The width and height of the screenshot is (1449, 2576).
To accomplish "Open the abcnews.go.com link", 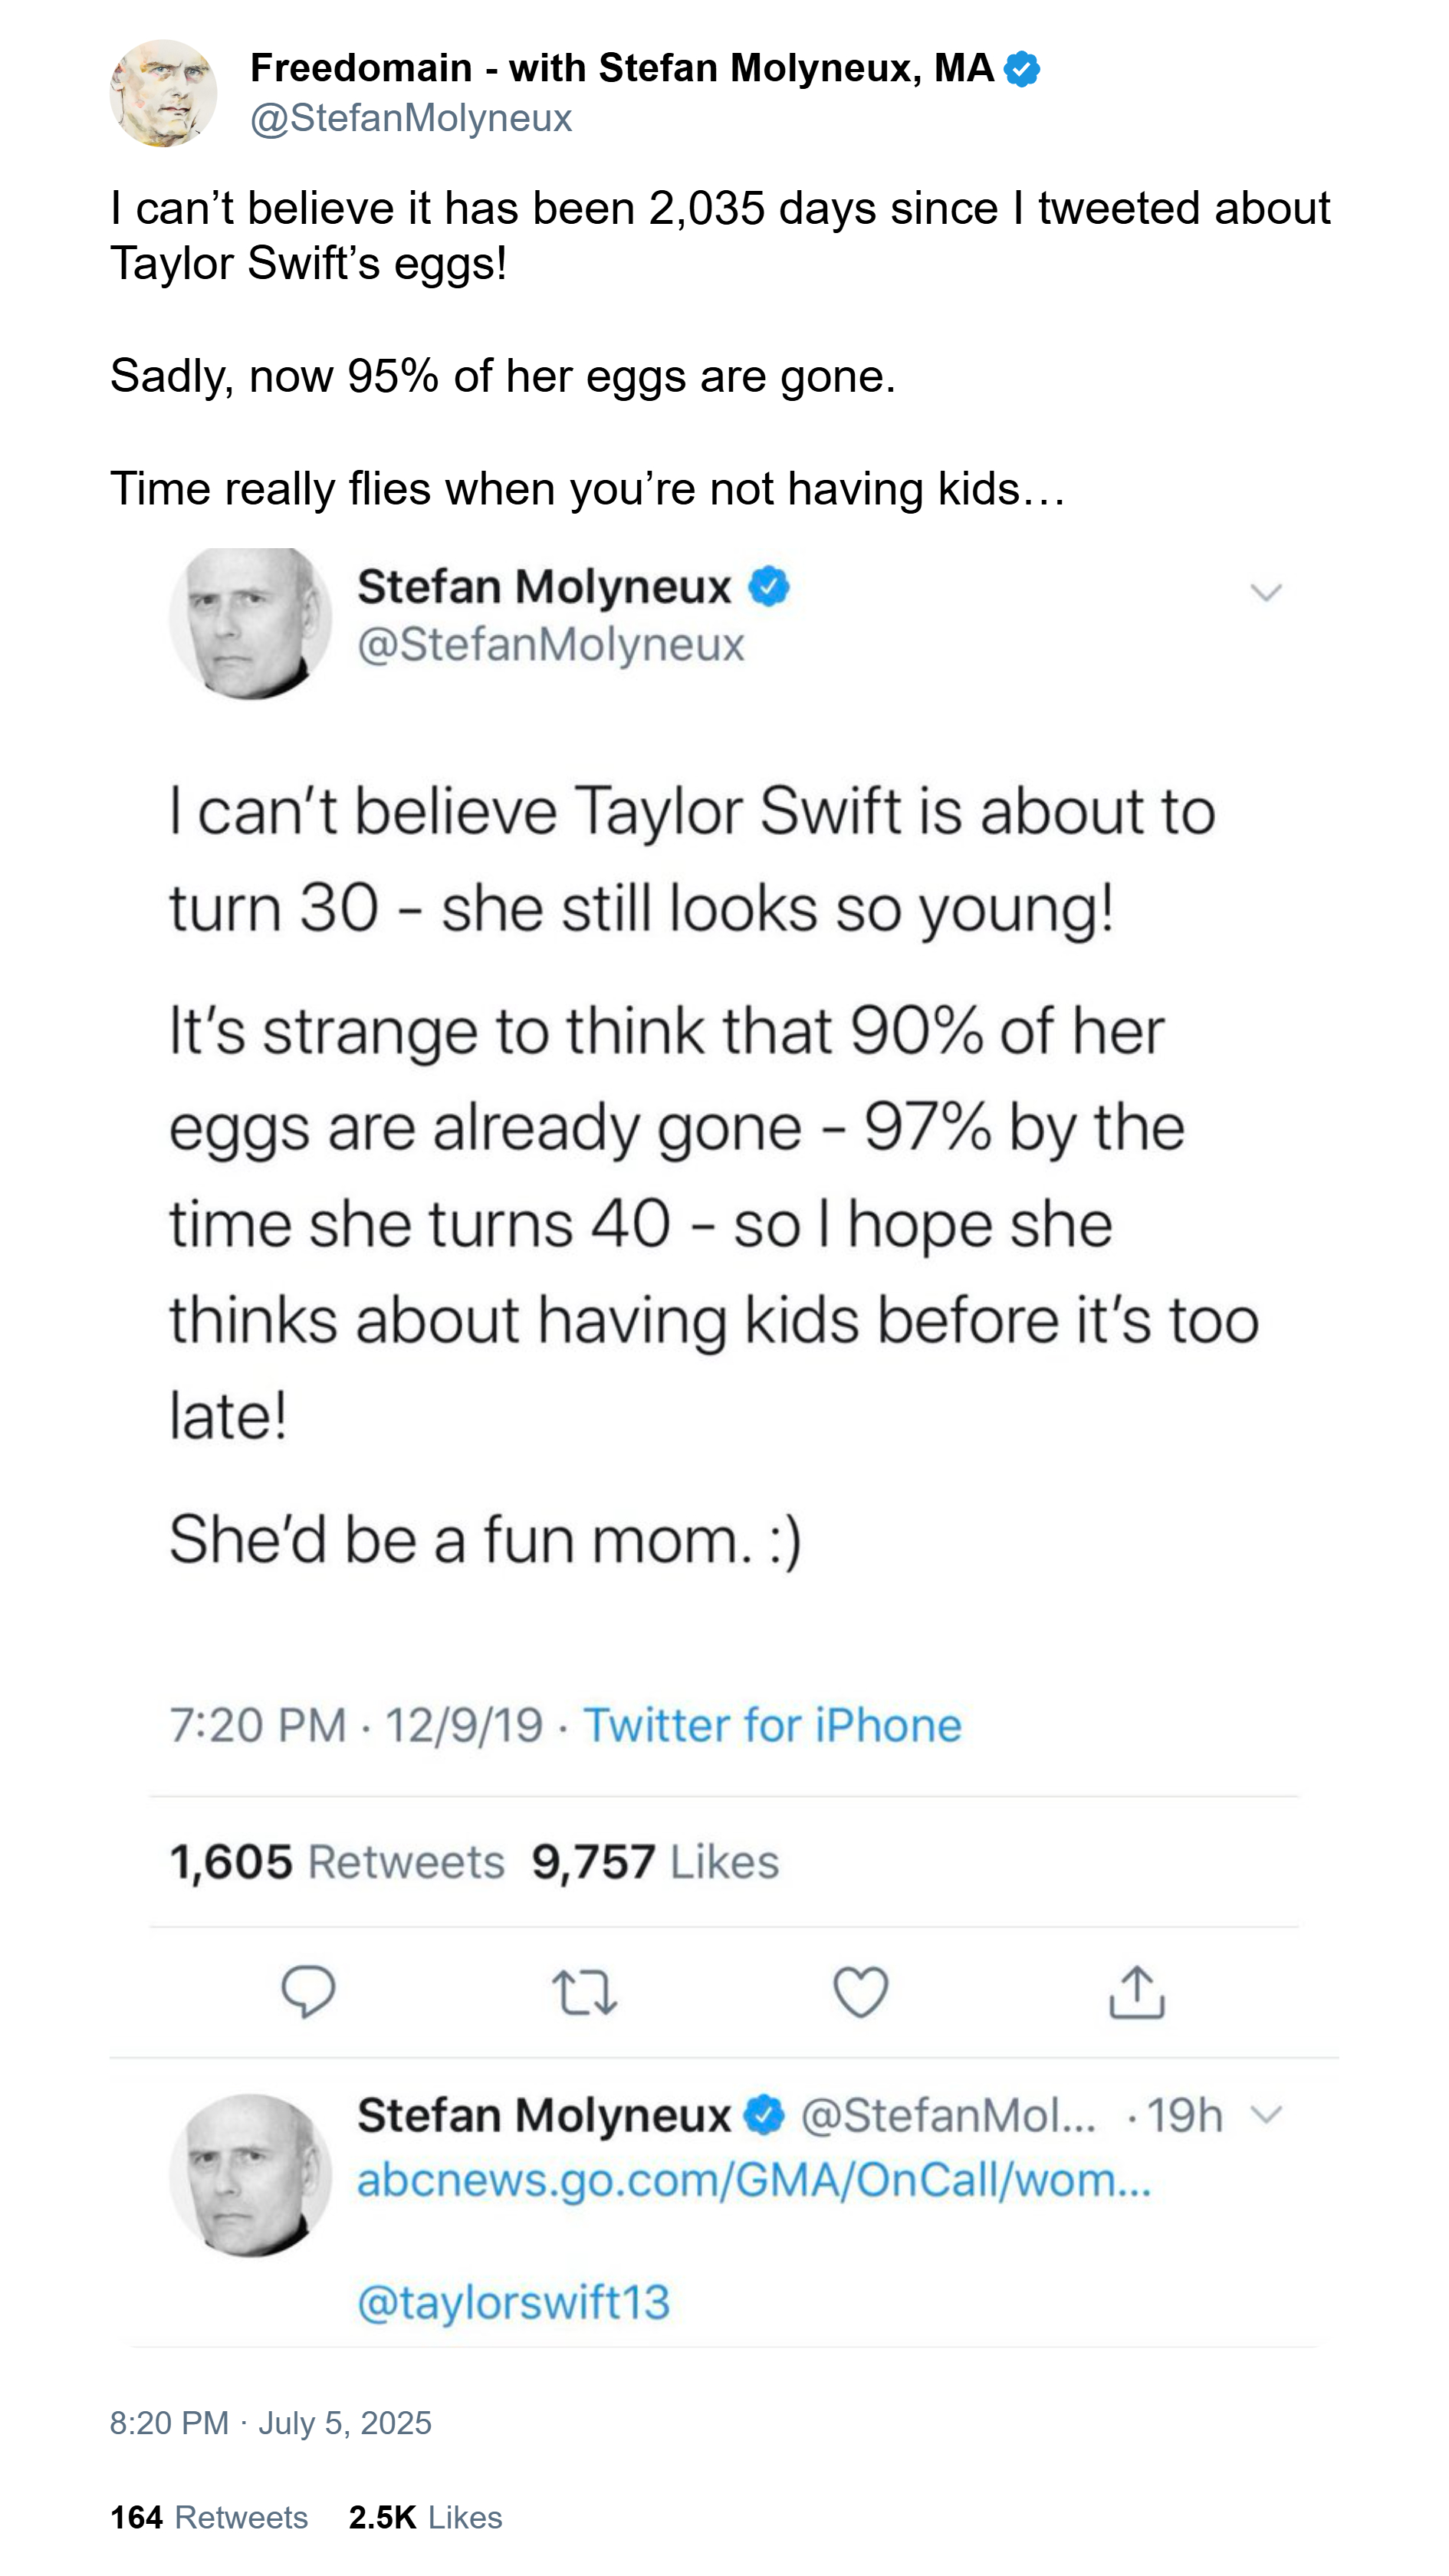I will click(754, 2180).
